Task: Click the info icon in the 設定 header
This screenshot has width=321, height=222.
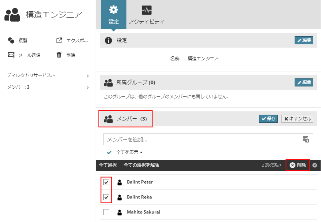Action: point(108,40)
